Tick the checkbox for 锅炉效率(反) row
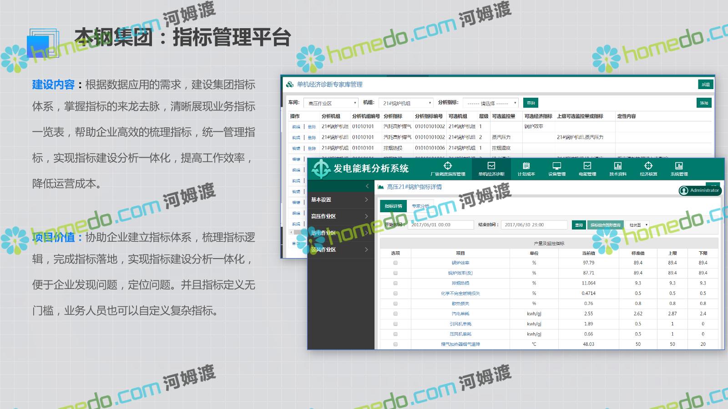Image resolution: width=728 pixels, height=409 pixels. coord(395,273)
